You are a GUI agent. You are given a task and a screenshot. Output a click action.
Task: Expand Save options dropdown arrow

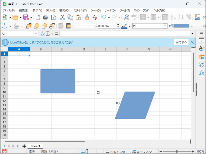31,17
